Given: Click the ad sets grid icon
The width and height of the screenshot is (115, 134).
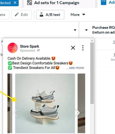Looking at the screenshot, I should 29,3.
